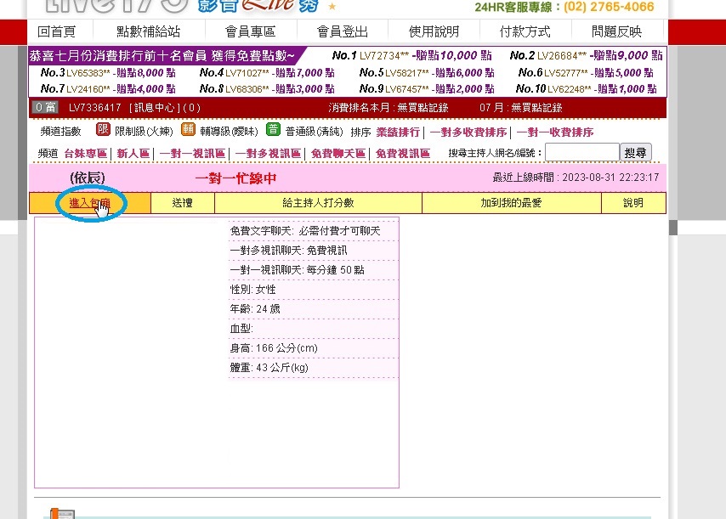726x519 pixels.
Task: Open the 台妹專區 channel link
Action: [85, 154]
